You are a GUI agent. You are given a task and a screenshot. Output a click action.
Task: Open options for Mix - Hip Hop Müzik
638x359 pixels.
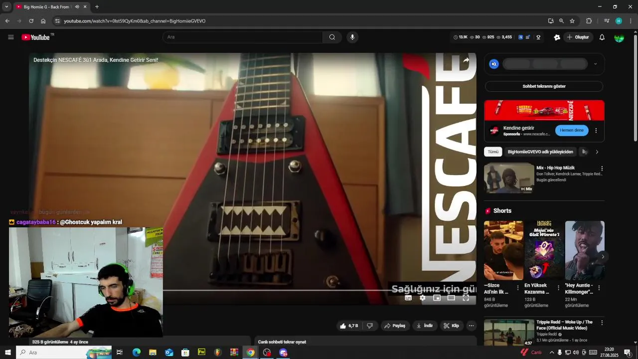pos(602,169)
